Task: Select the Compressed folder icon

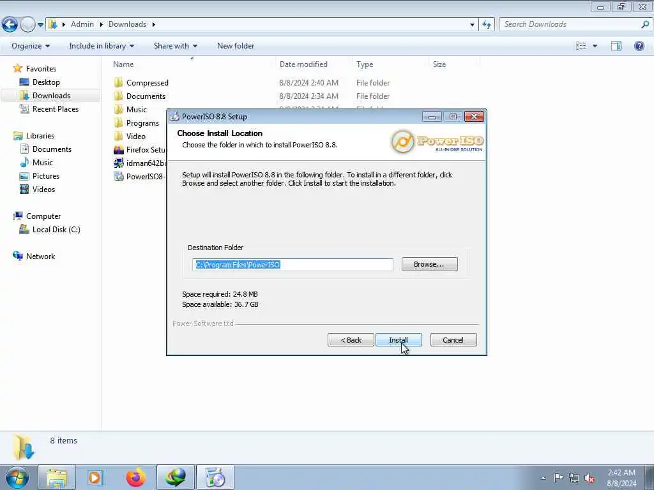Action: click(x=118, y=82)
